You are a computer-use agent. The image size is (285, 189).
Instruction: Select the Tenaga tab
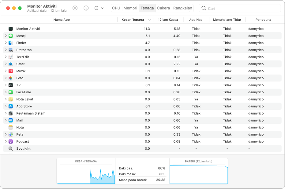pos(147,8)
